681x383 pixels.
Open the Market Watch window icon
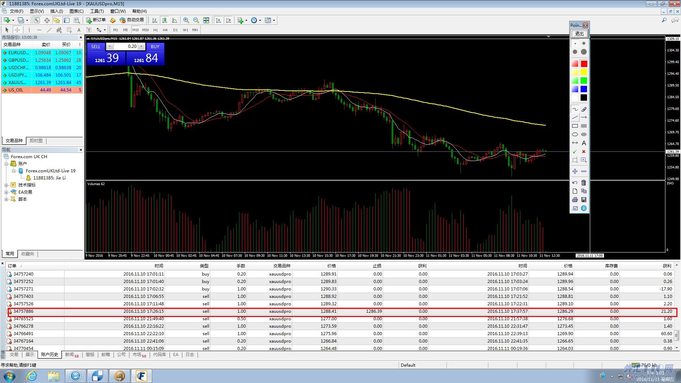click(x=37, y=20)
